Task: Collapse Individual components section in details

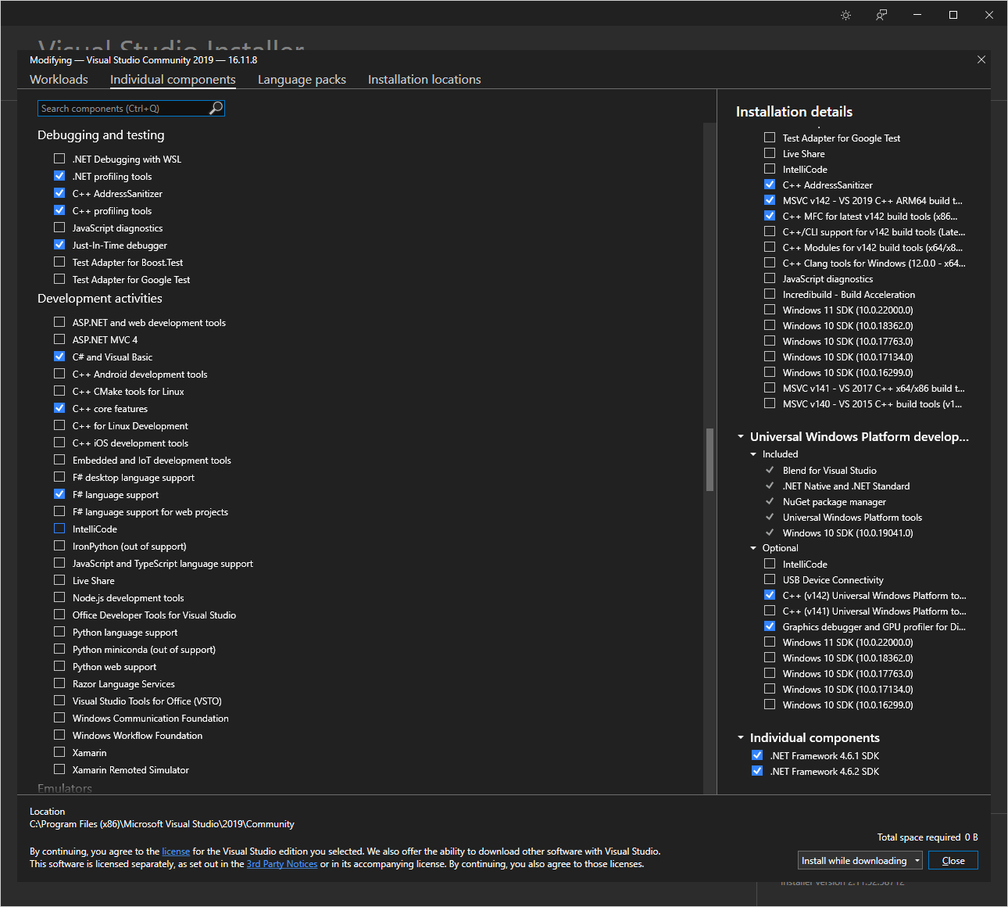Action: tap(741, 738)
